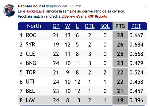This screenshot has width=150, height=106.
Task: Open the @919sports mention
Action: pyautogui.click(x=98, y=16)
